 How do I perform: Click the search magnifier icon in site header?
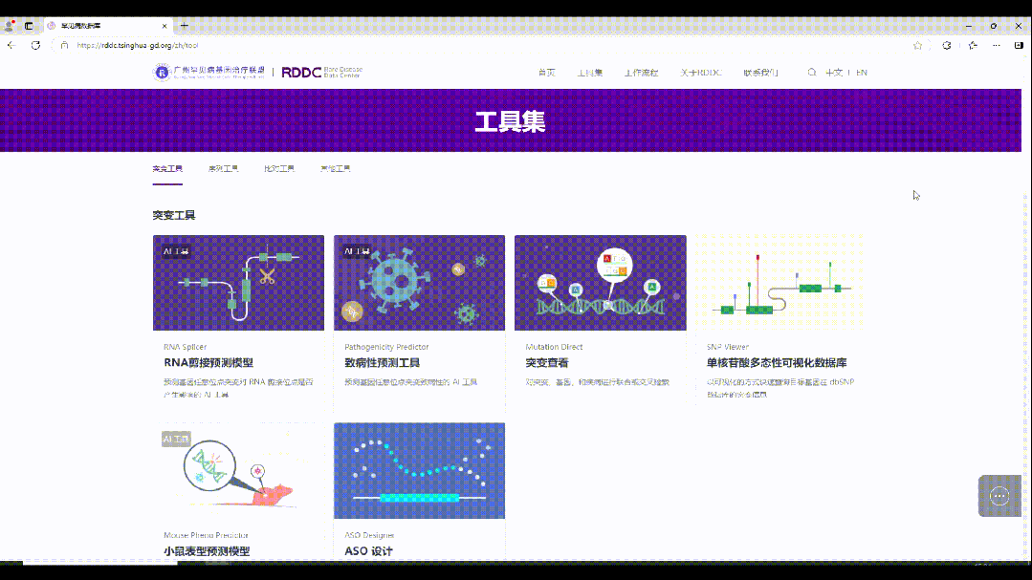click(x=812, y=73)
